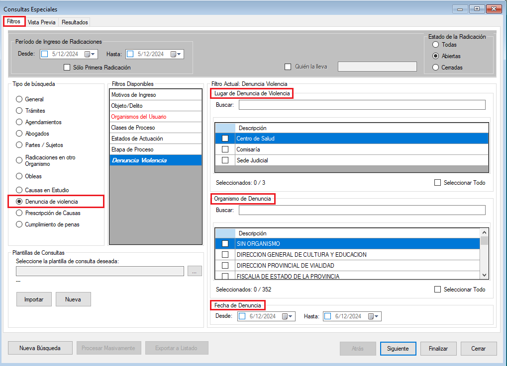Select Organismos del Usuario filter
The height and width of the screenshot is (366, 507).
(139, 117)
